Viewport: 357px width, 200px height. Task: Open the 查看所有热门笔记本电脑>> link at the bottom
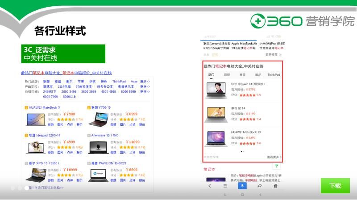[46, 188]
